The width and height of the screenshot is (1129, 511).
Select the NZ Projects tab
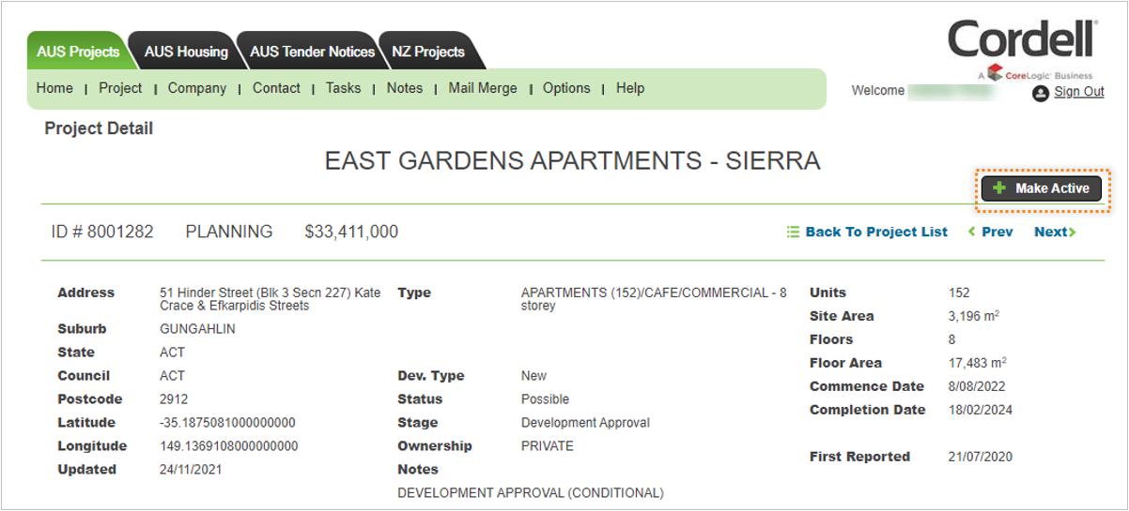point(428,52)
